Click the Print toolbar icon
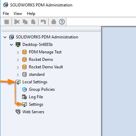The image size is (136, 136). pos(54,22)
